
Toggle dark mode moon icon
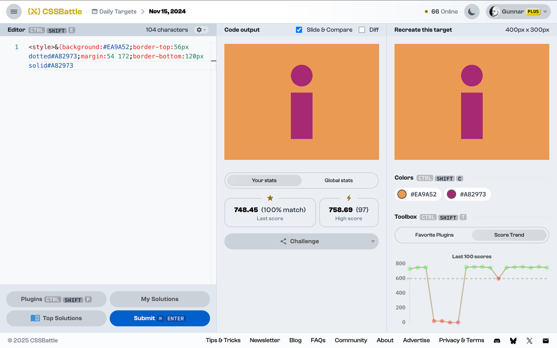click(472, 11)
